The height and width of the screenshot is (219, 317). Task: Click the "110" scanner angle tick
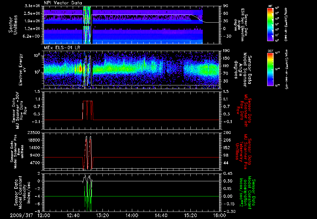point(226,66)
